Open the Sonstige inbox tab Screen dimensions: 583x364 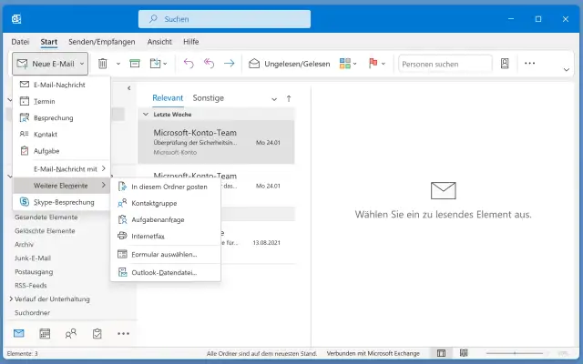[209, 97]
